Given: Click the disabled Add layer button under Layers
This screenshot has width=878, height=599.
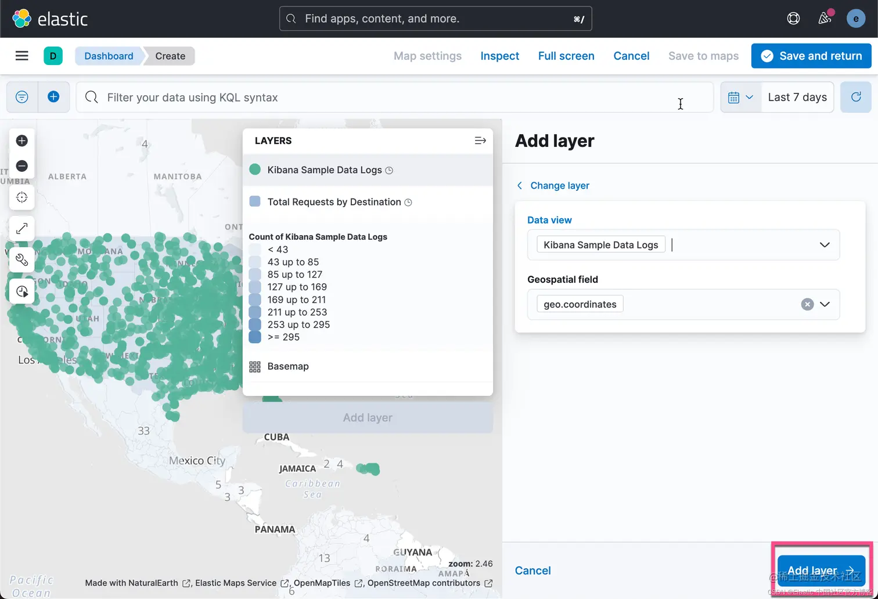Looking at the screenshot, I should point(368,417).
